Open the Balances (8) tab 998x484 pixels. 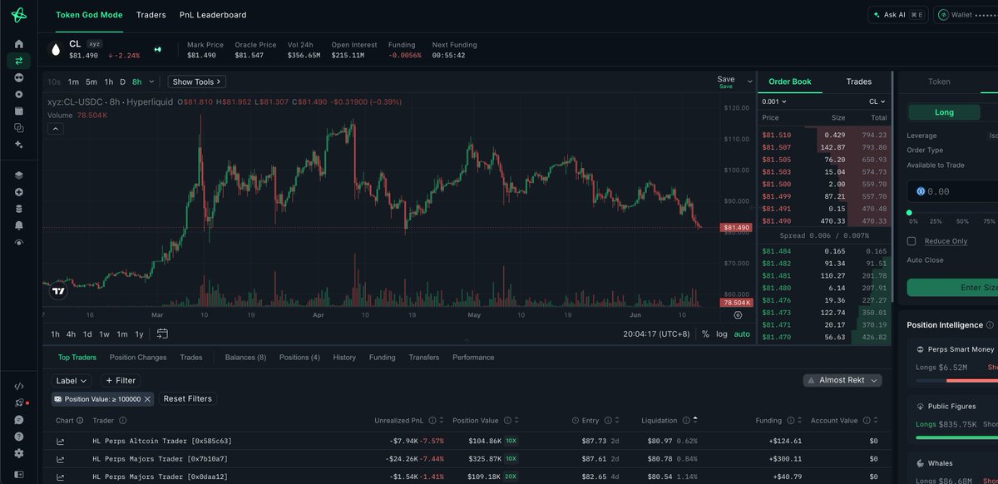[x=245, y=358]
